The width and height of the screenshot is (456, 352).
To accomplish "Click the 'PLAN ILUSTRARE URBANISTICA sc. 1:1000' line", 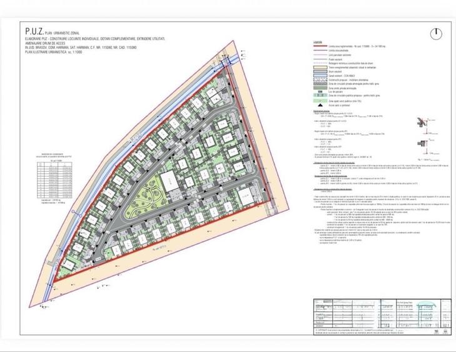I will click(54, 52).
